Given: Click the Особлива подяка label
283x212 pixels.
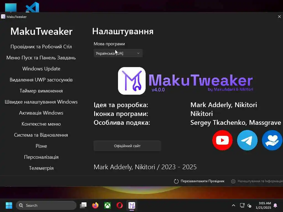Looking at the screenshot, I should coord(122,123).
